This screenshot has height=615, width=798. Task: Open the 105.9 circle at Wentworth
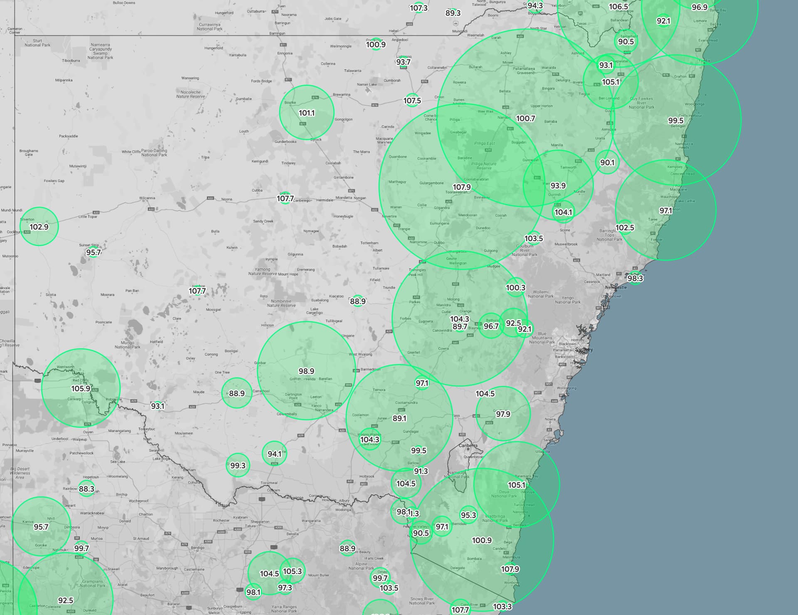[x=81, y=388]
